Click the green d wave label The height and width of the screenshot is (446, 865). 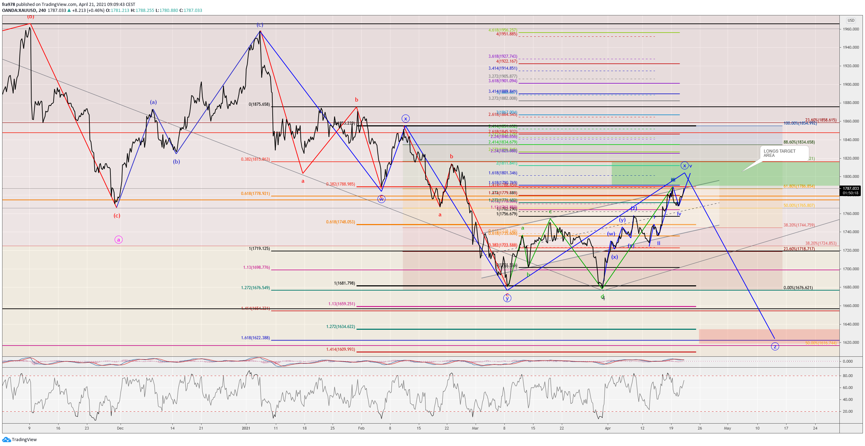click(x=602, y=297)
